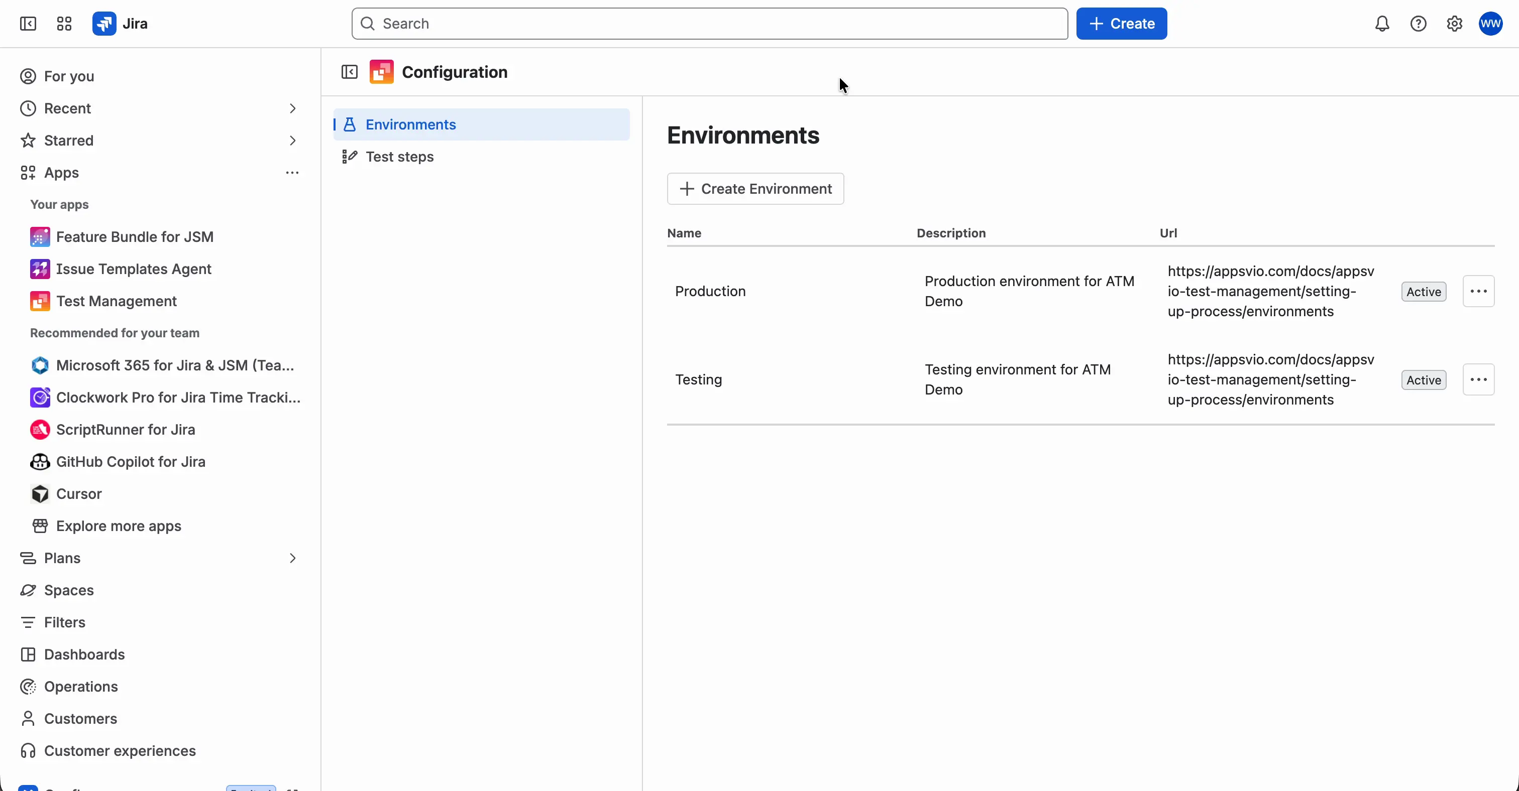Viewport: 1519px width, 791px height.
Task: Click the Production environment URL
Action: (x=1271, y=291)
